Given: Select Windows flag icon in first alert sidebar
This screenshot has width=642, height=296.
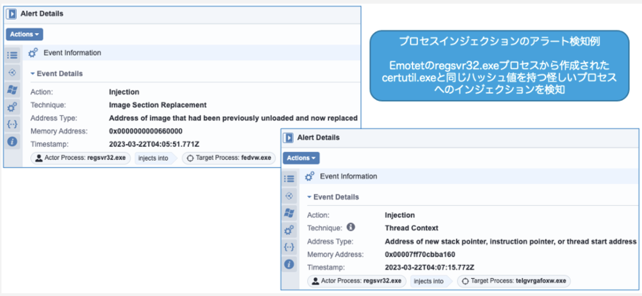Looking at the screenshot, I should (12, 89).
